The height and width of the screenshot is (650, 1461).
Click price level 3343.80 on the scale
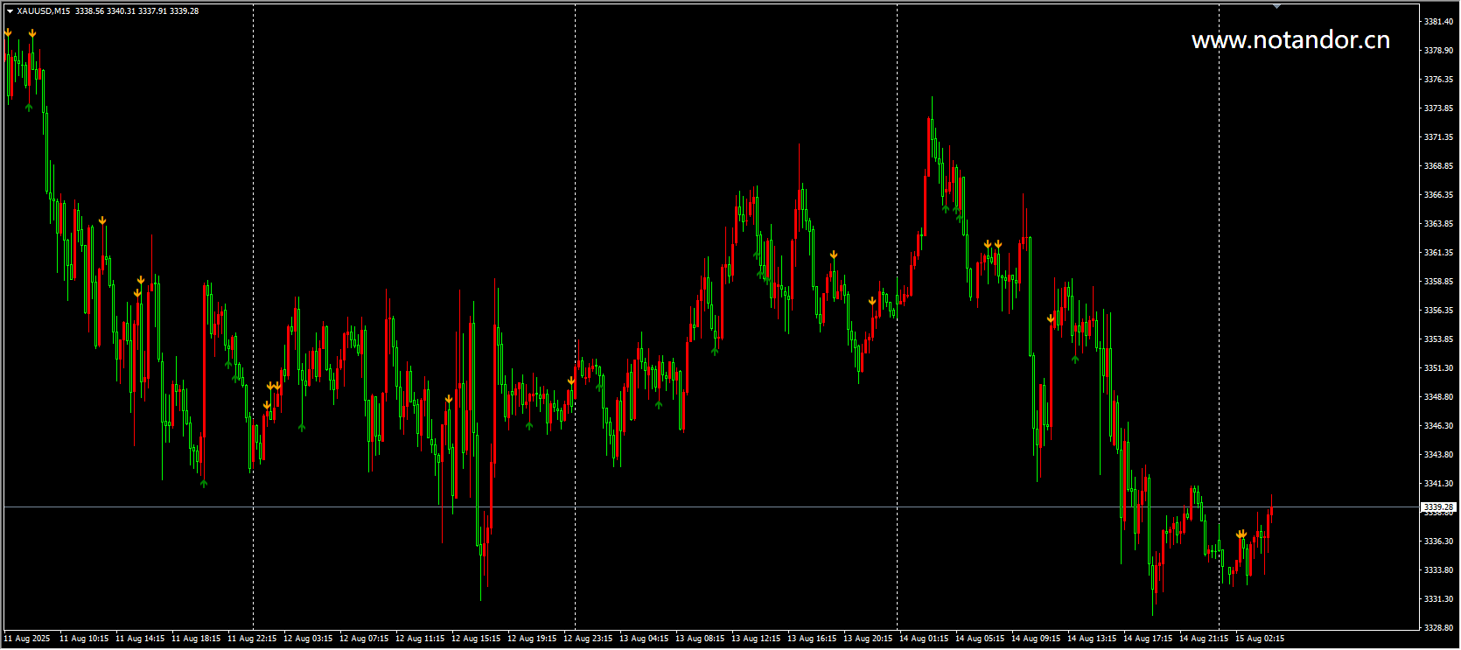point(1438,454)
